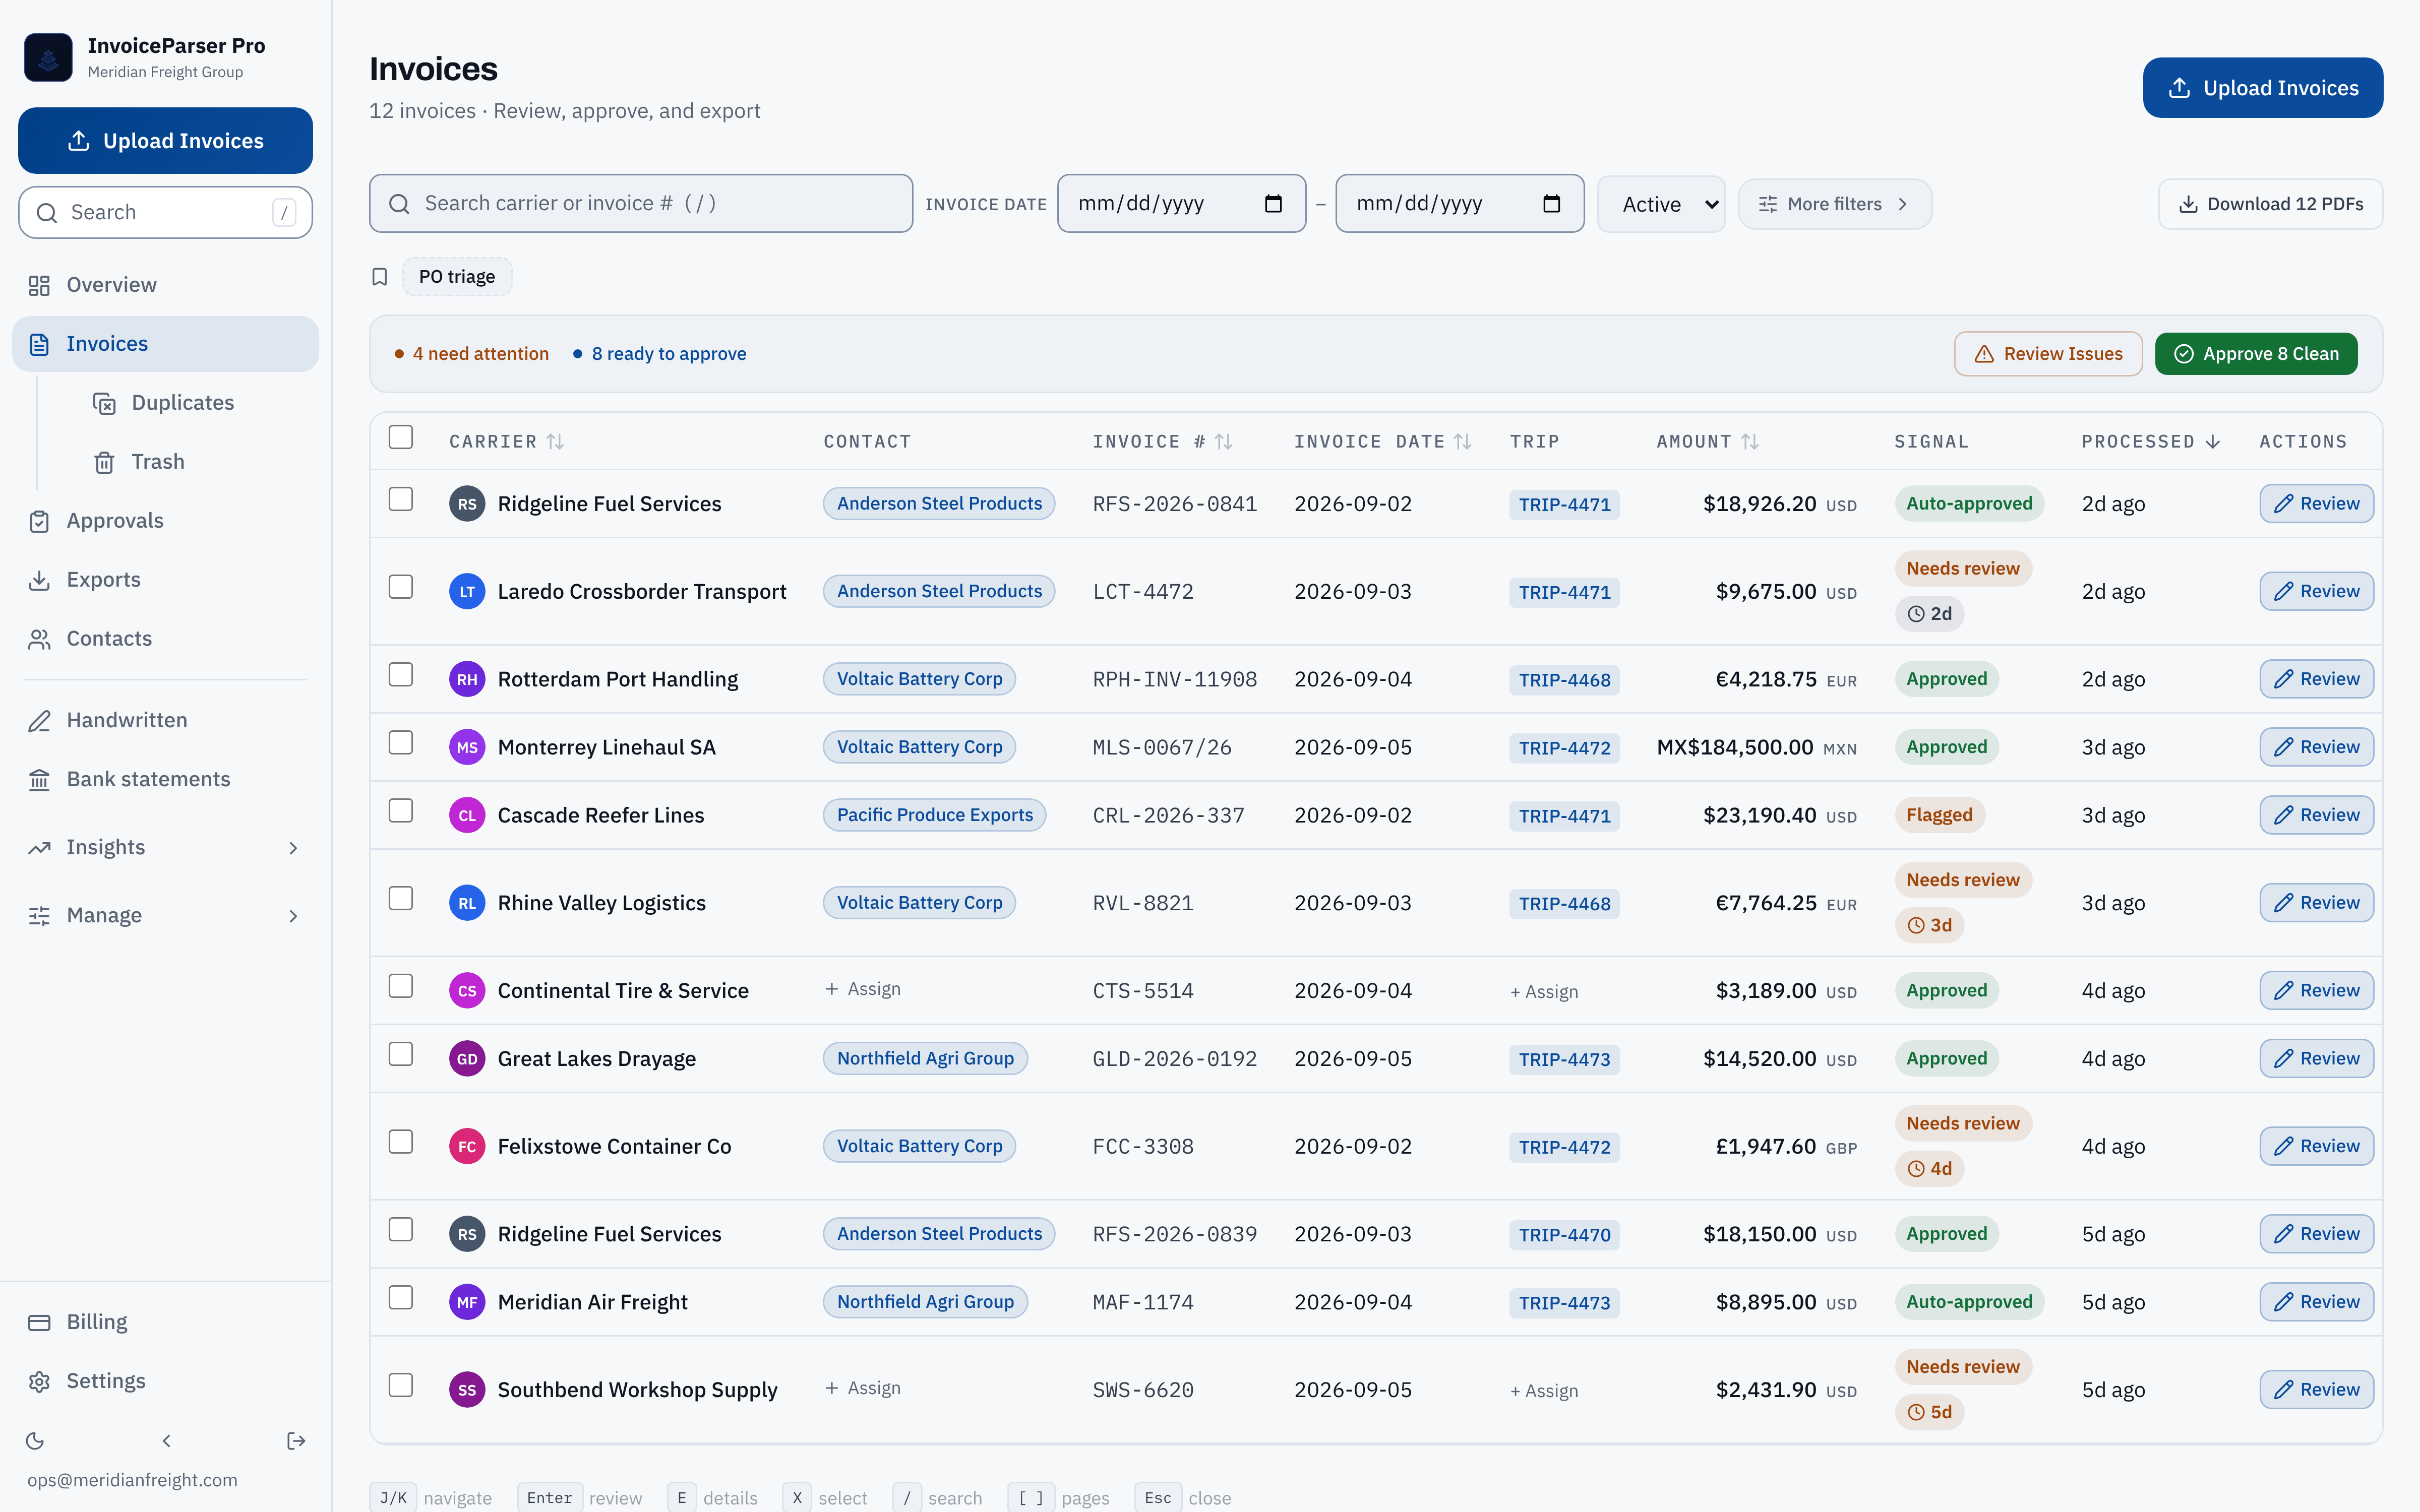Assign contact for Continental Tire & Service
This screenshot has height=1512, width=2420.
[x=862, y=989]
